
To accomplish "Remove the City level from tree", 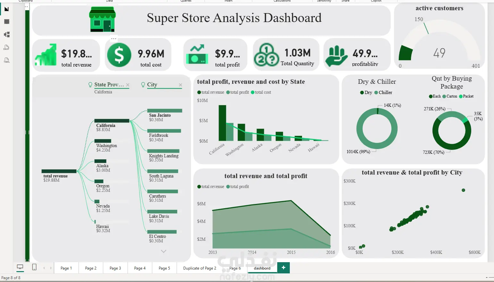I will click(180, 85).
